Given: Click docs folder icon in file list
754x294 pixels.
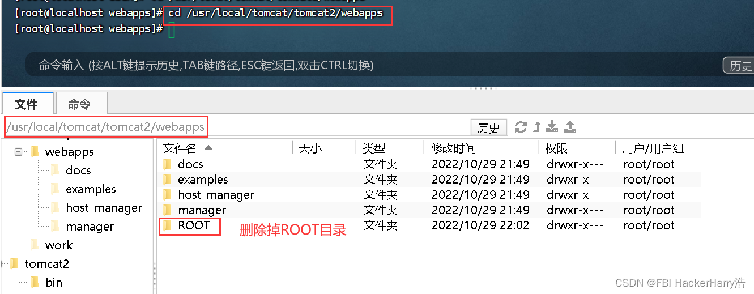Looking at the screenshot, I should pos(167,164).
